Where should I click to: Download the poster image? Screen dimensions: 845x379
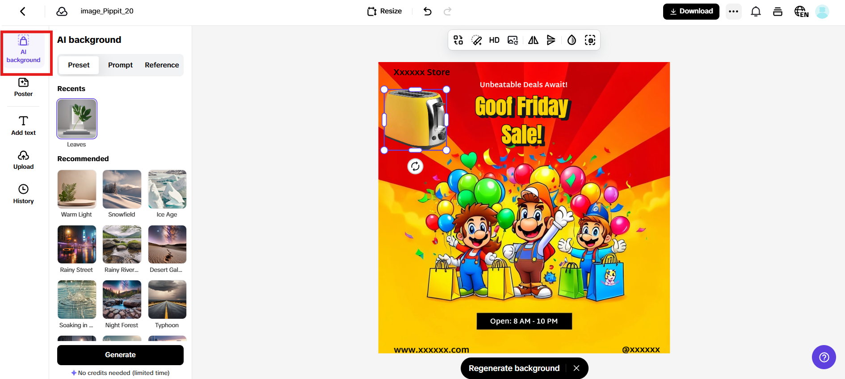point(691,11)
